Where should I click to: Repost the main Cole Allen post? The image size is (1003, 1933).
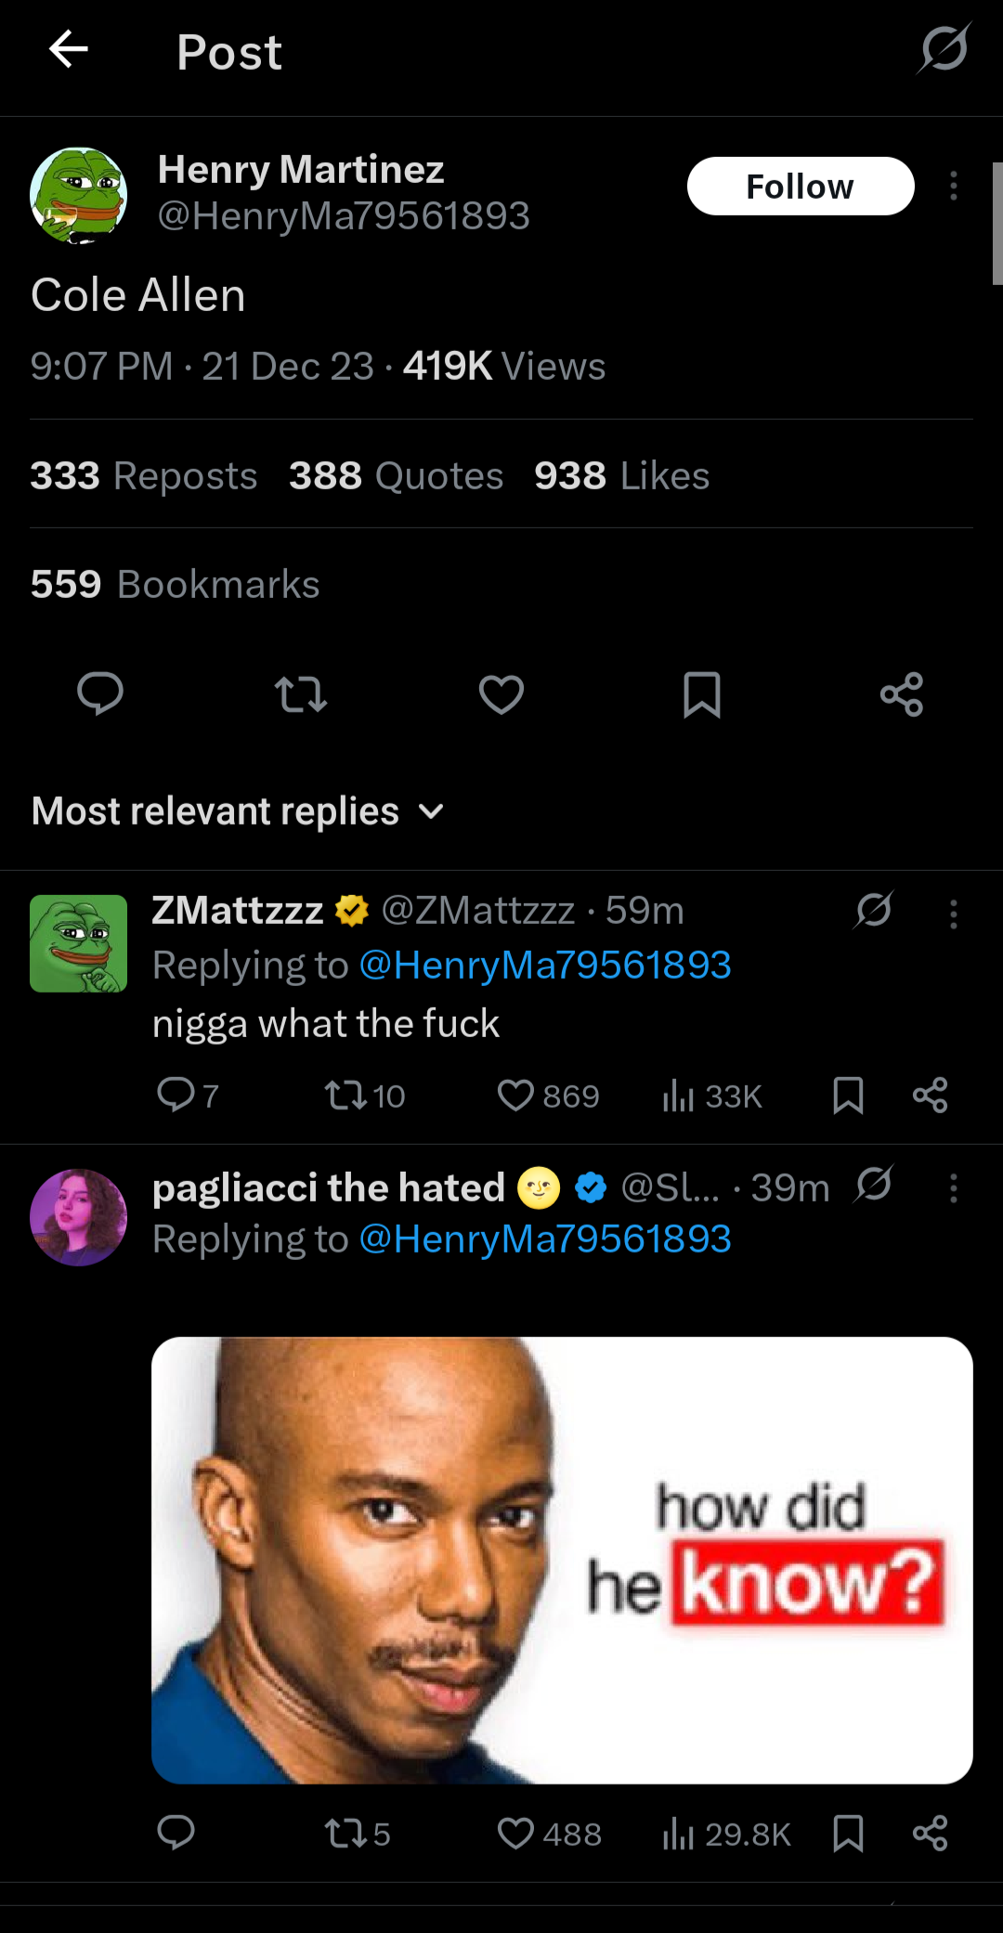click(301, 694)
